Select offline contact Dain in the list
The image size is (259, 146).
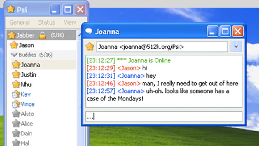26,134
